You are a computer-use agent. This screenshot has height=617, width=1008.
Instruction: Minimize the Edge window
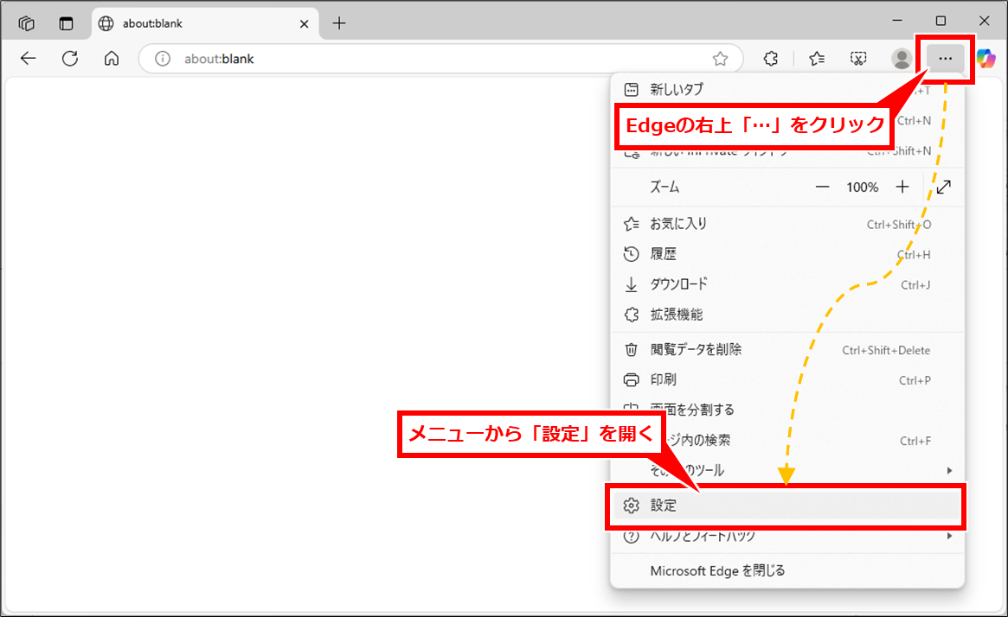(897, 22)
